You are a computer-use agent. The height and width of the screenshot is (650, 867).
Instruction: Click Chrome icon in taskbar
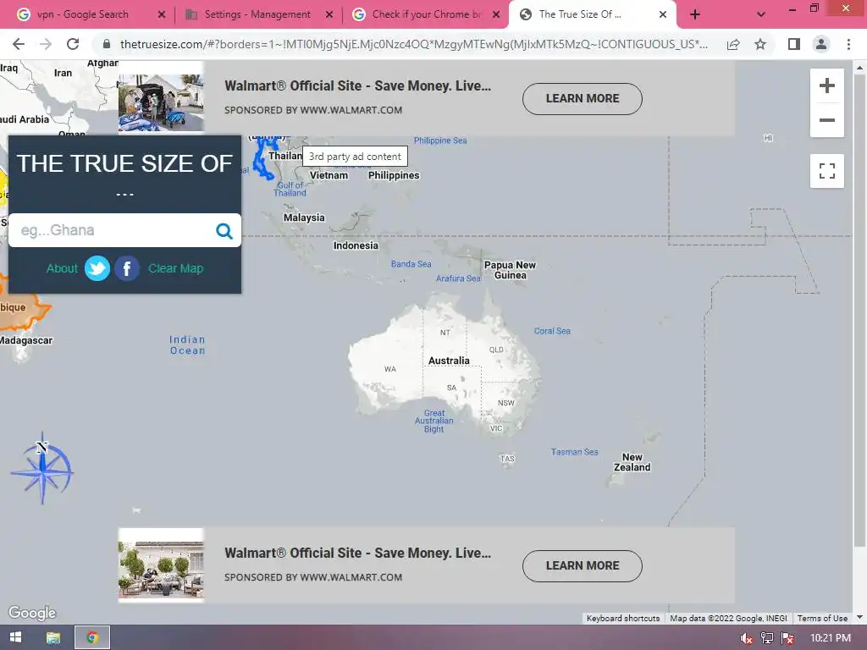pos(92,638)
